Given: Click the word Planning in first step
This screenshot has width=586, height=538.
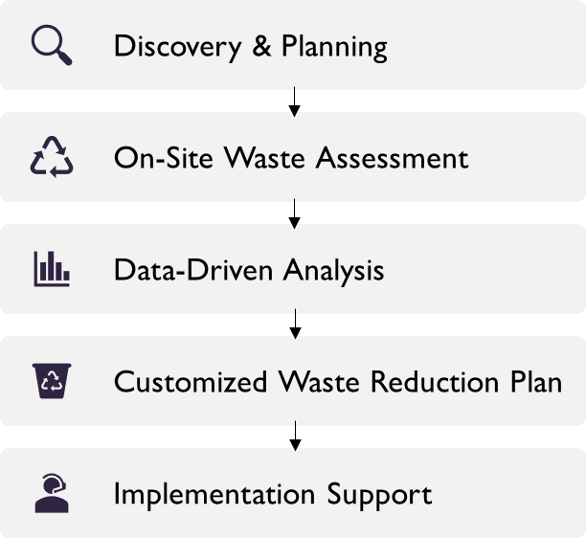Looking at the screenshot, I should tap(334, 48).
